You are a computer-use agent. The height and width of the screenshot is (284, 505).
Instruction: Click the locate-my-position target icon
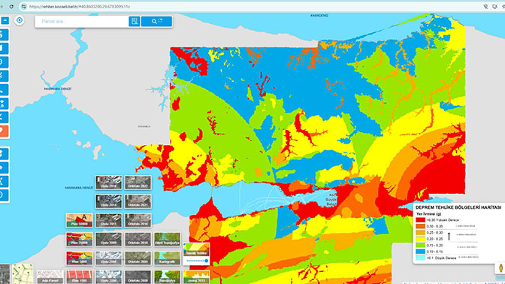tap(20, 20)
